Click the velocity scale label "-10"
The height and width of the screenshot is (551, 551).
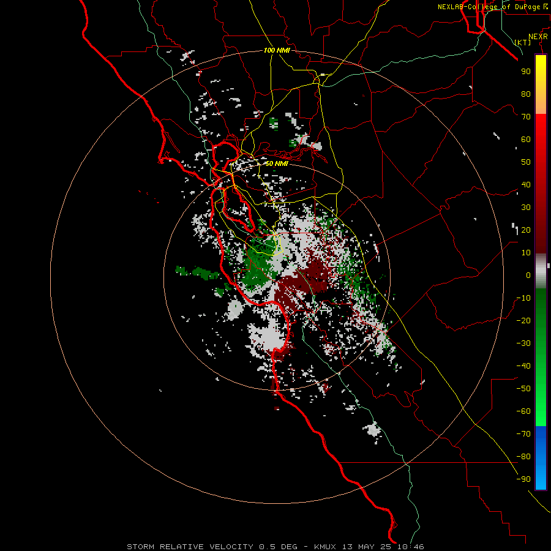point(523,298)
